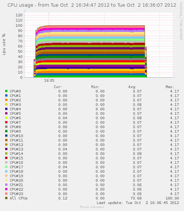This screenshot has width=184, height=211.
Task: Click the Max: column header
Action: [170, 87]
